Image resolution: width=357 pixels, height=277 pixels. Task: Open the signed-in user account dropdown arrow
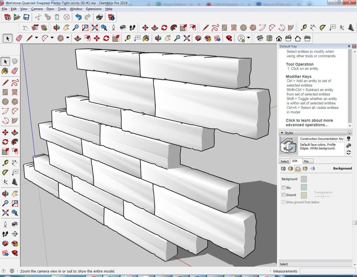[248, 38]
